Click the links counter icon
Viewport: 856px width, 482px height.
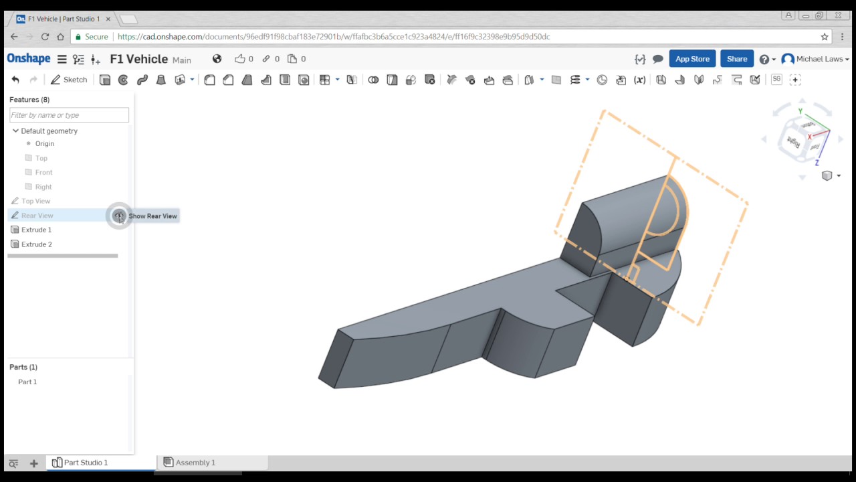pos(271,59)
